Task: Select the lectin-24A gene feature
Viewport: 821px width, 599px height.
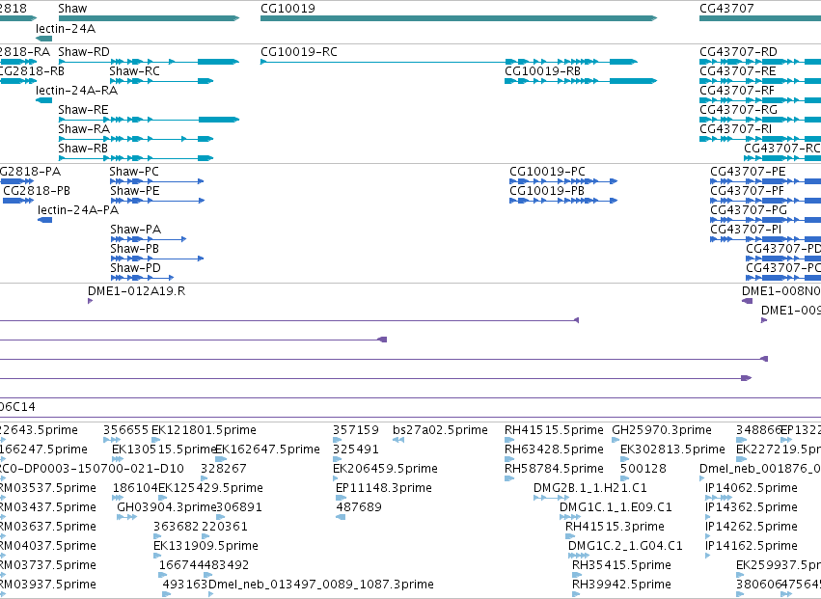Action: (x=44, y=39)
